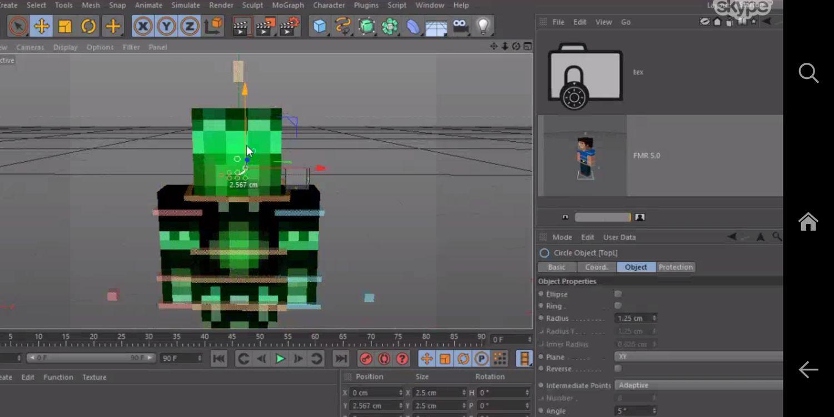Toggle parameter keyframe recording P icon

click(481, 359)
